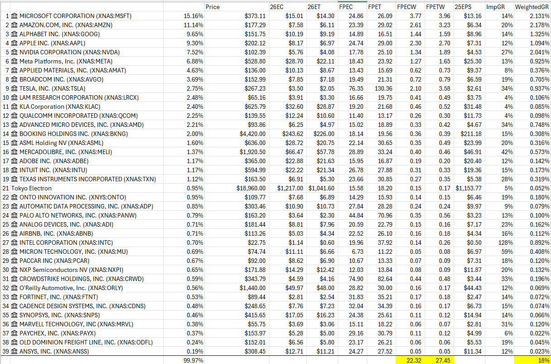Select Microsoft's weight cell 15.16%
551x364 pixels.
click(183, 16)
